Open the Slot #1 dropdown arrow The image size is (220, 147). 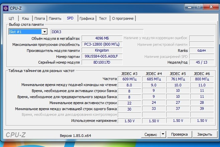[44, 32]
